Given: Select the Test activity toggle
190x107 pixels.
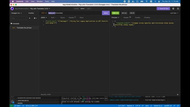Looking at the screenshot, I should (88, 9).
